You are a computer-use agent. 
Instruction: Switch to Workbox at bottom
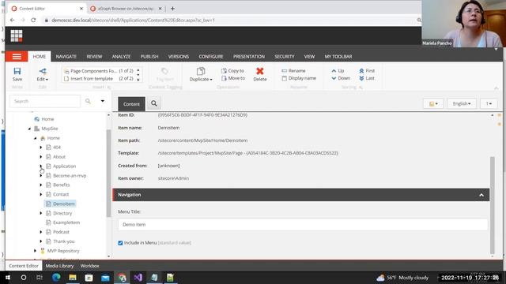pos(89,266)
